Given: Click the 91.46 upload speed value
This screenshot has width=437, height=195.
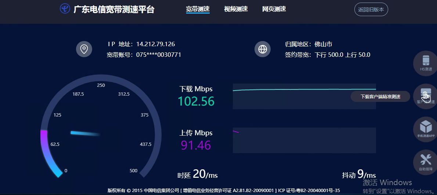Looking at the screenshot, I should click(196, 145).
